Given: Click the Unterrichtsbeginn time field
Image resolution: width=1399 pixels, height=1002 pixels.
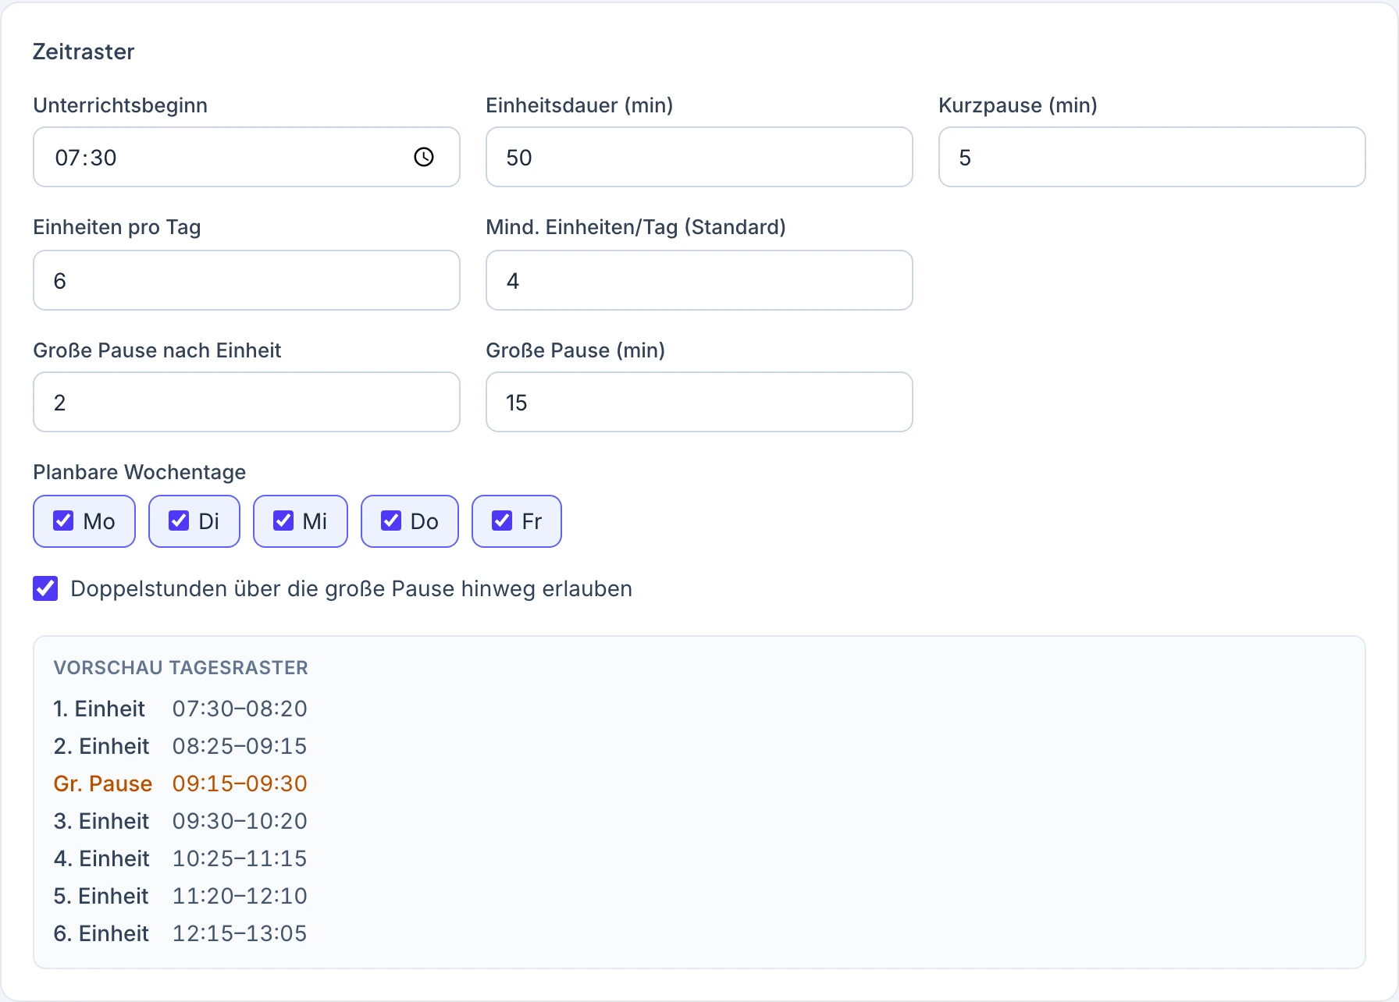Looking at the screenshot, I should point(247,157).
